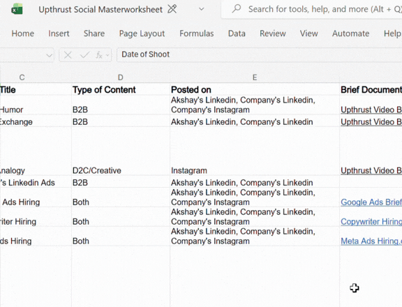Viewport: 402px width, 307px height.
Task: Open the Automate ribbon tab
Action: (x=351, y=33)
